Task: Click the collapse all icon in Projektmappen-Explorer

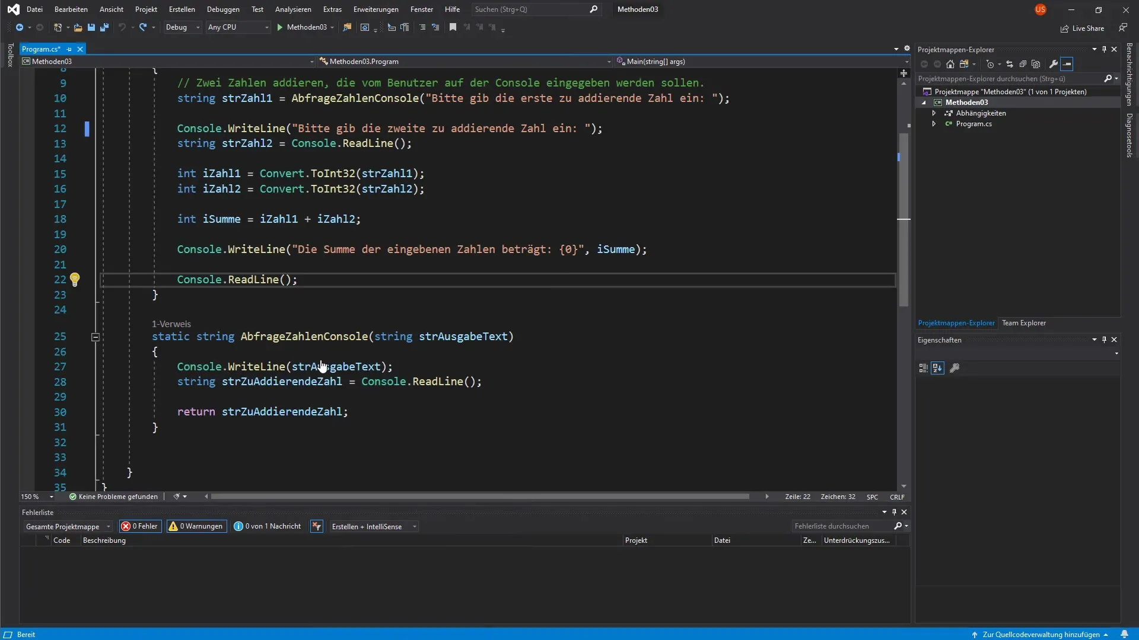Action: point(1023,64)
